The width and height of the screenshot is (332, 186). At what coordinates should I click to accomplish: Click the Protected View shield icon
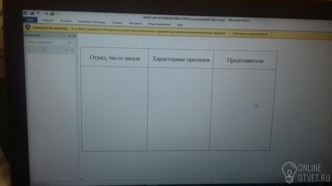(27, 27)
